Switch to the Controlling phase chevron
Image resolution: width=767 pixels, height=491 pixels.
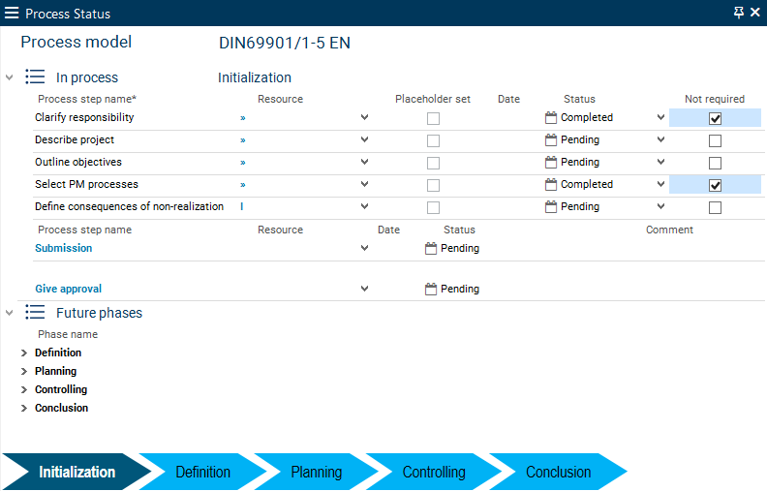click(433, 473)
